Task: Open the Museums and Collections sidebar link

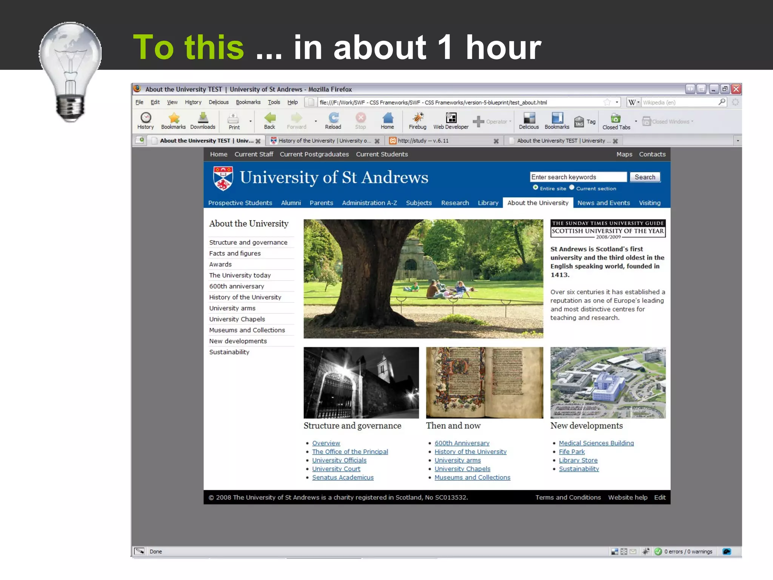Action: pos(247,330)
